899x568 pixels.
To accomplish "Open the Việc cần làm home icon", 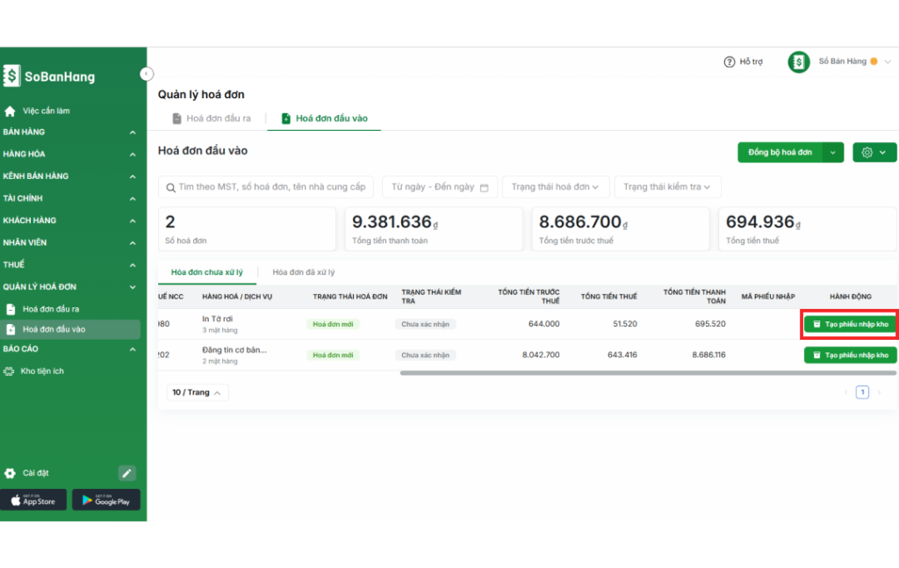I will point(11,111).
